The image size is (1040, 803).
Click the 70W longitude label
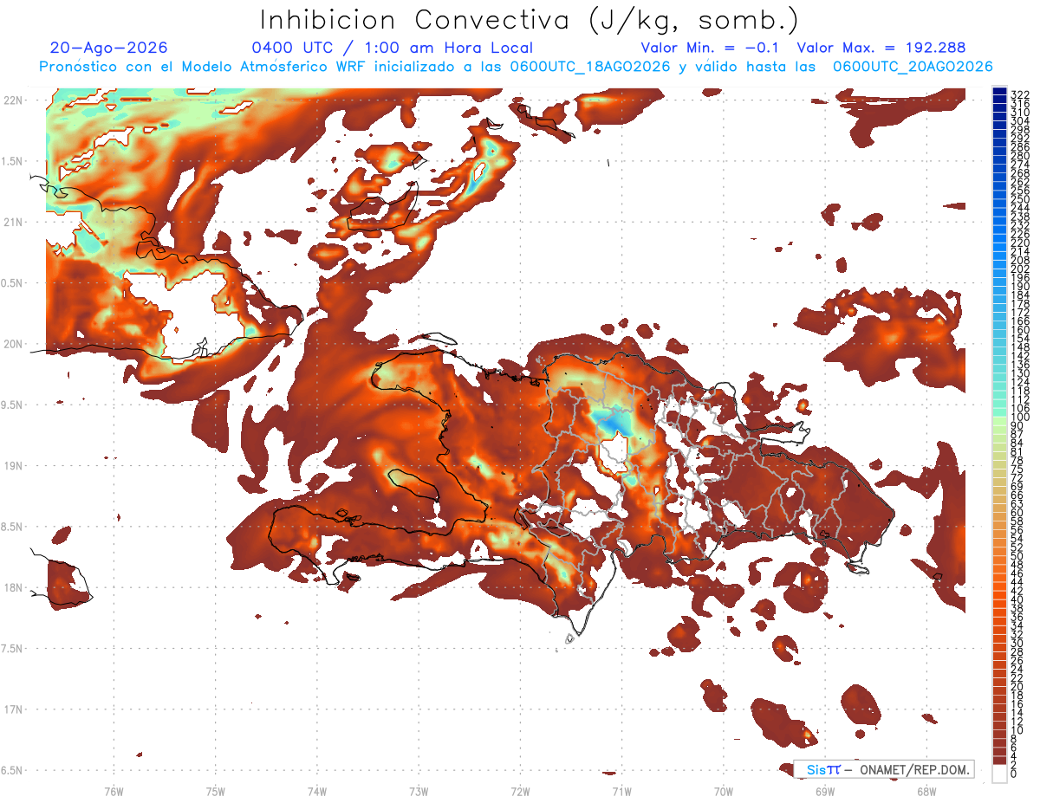point(723,790)
